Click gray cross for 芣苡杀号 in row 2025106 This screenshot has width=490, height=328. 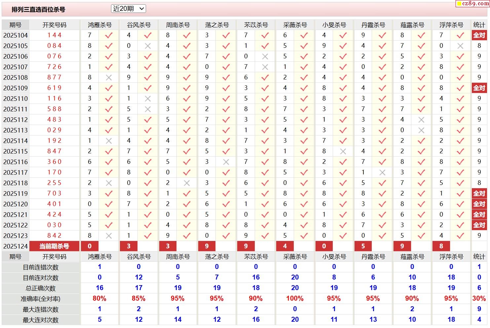click(x=265, y=56)
